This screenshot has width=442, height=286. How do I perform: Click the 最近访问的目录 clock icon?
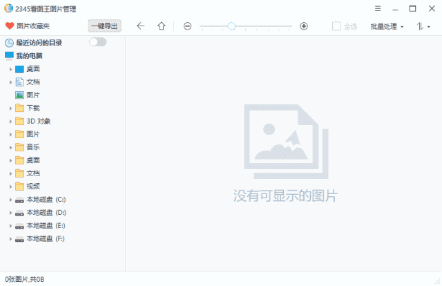pyautogui.click(x=10, y=42)
